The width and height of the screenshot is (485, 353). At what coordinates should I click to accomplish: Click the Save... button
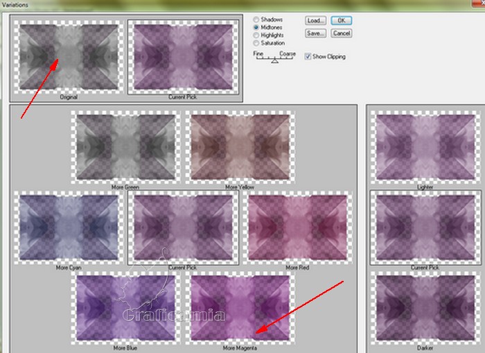(315, 33)
